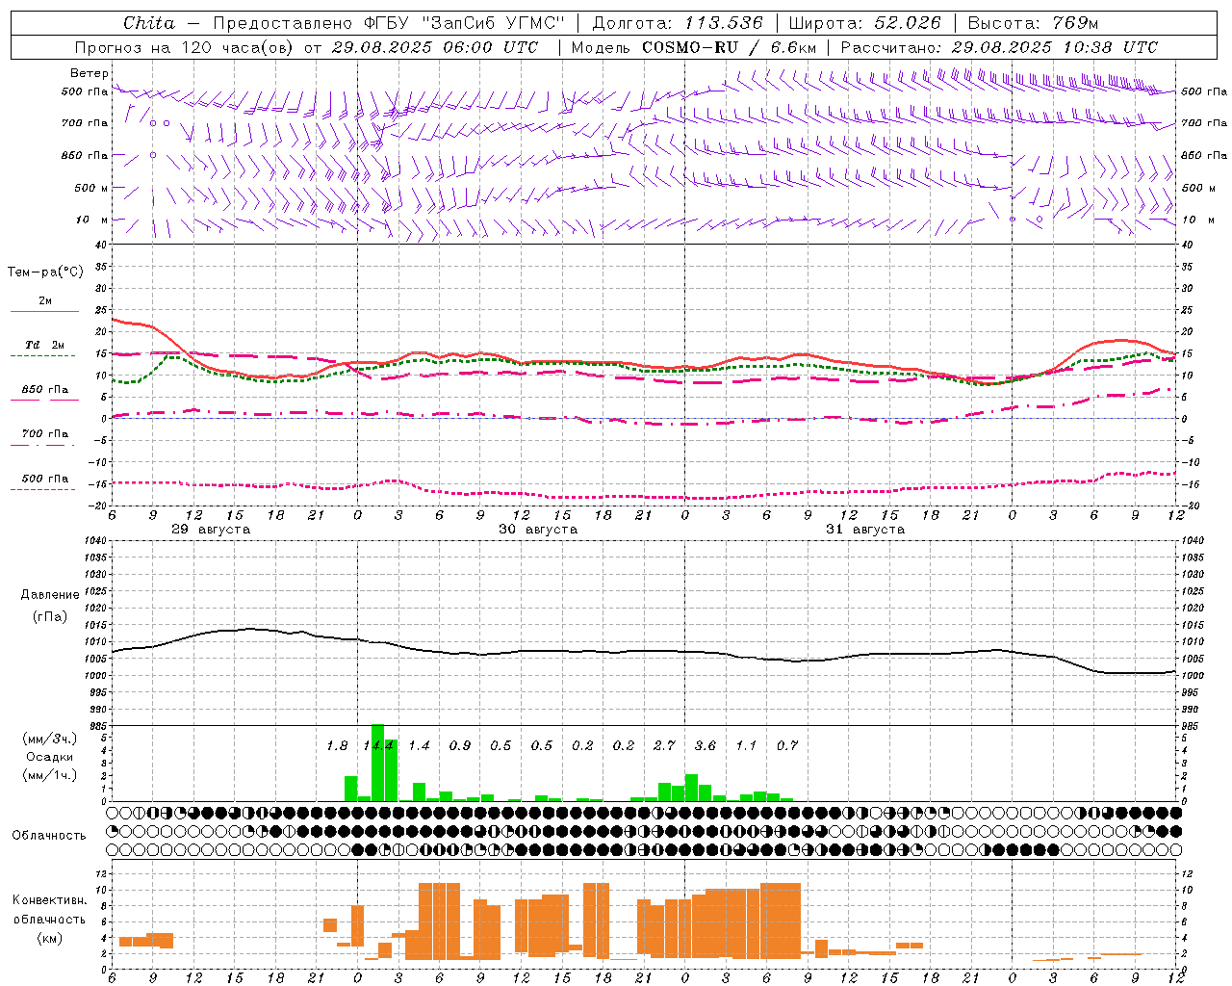
Task: Click the 500 гПа temperature legend entry
Action: tap(45, 479)
